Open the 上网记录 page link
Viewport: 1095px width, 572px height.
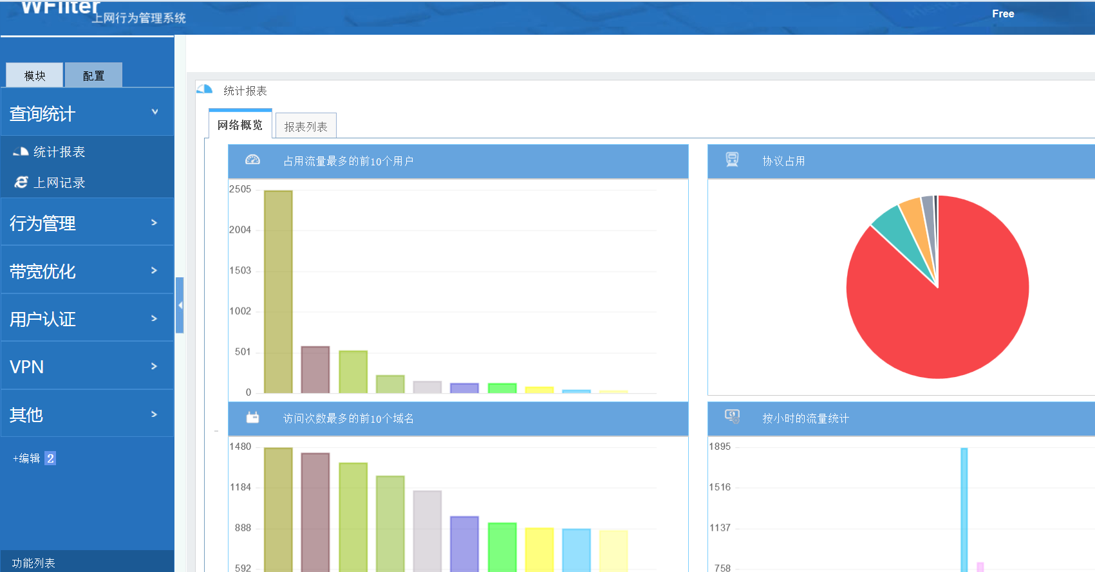pos(59,183)
